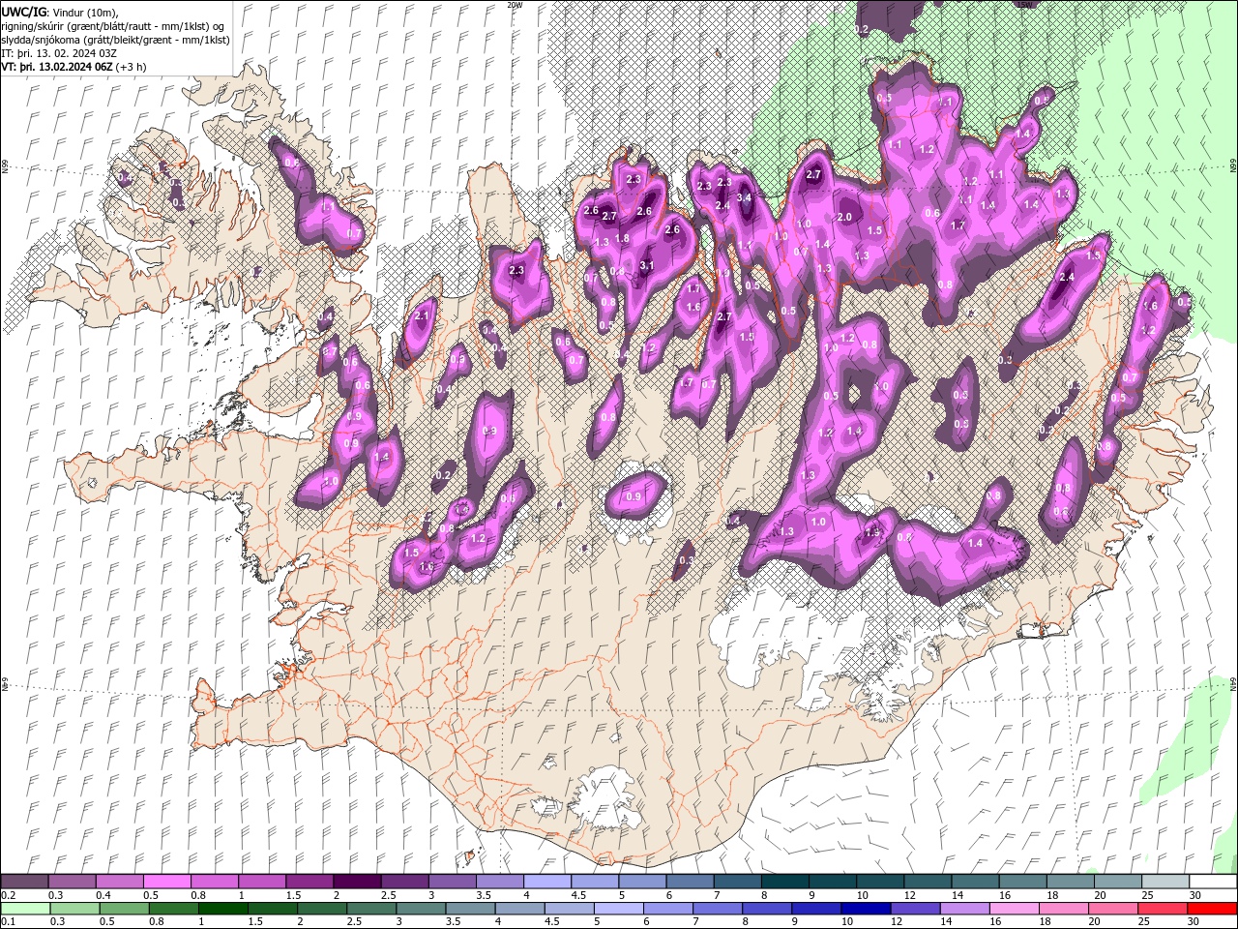This screenshot has height=929, width=1238.
Task: Select the top-row dark purple swatch for 2
Action: [x=356, y=882]
